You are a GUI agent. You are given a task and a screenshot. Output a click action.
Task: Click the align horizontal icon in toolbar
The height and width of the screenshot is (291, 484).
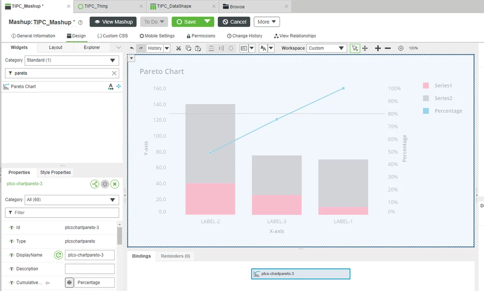click(x=211, y=48)
